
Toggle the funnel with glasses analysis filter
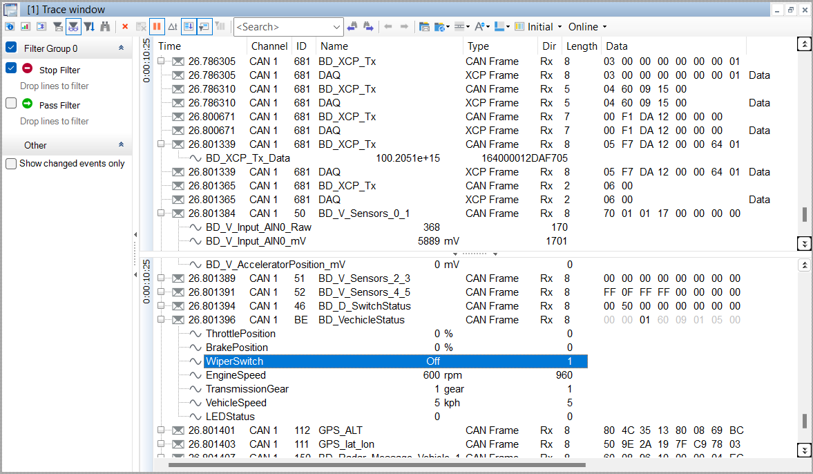[x=74, y=26]
